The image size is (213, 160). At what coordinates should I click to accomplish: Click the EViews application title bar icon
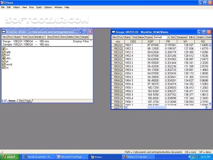pos(2,3)
